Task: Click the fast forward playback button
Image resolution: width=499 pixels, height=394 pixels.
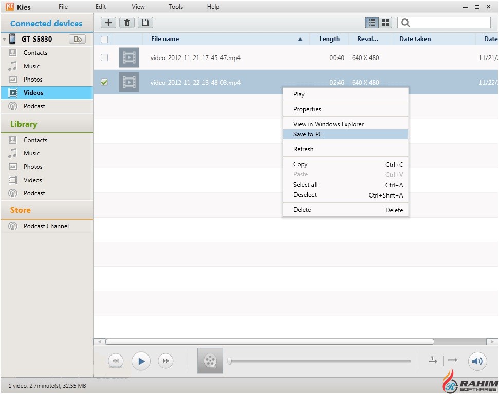Action: click(x=165, y=361)
